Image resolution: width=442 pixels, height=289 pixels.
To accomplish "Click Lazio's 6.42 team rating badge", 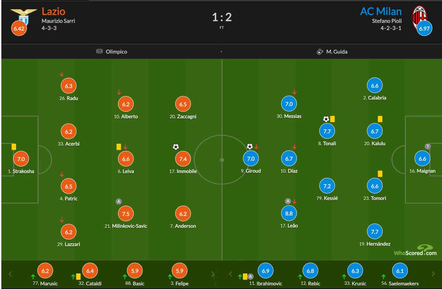I will click(19, 29).
